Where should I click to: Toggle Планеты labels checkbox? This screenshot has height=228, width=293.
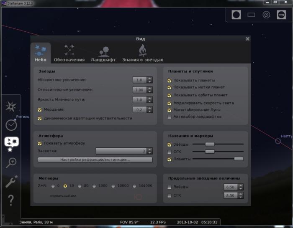coord(169,159)
